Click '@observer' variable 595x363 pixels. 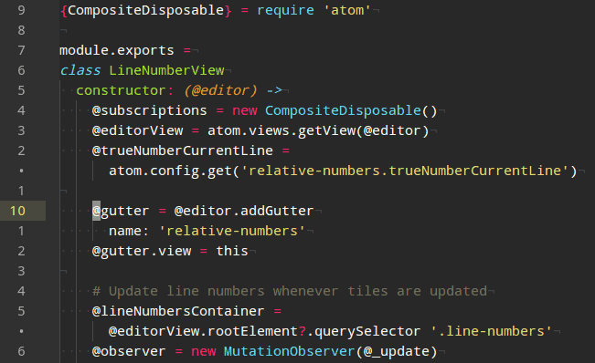(129, 351)
